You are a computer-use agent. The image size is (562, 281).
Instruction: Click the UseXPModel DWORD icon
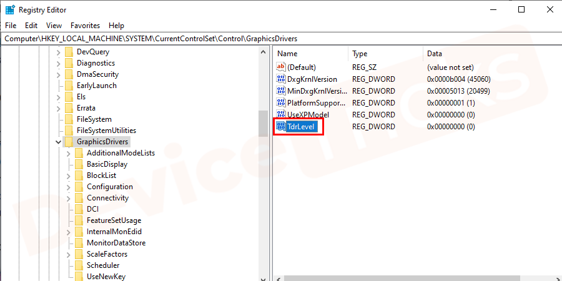281,115
